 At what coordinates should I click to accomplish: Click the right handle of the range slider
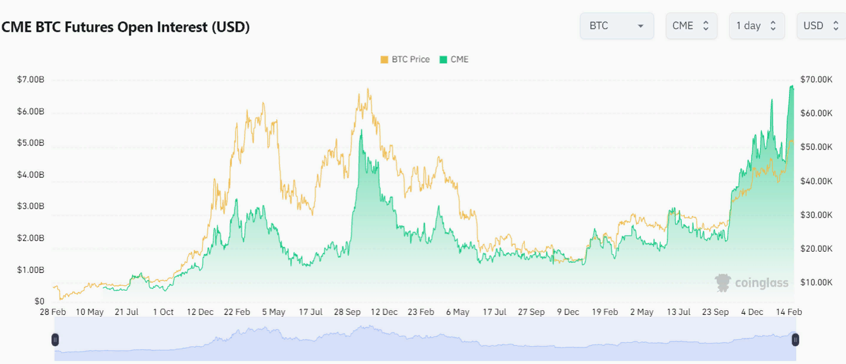[795, 340]
